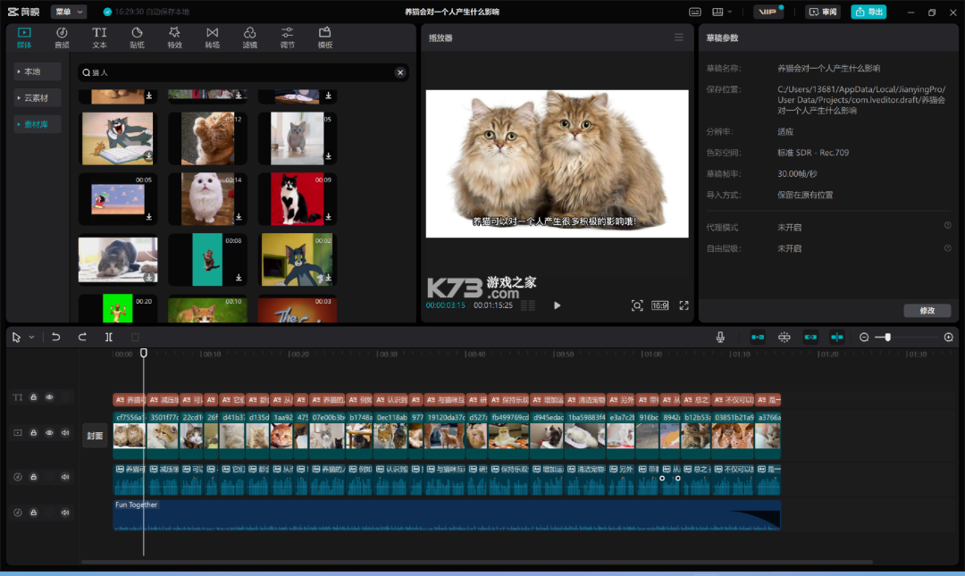Toggle preview axis icon
Viewport: 965px width, 576px height.
837,338
